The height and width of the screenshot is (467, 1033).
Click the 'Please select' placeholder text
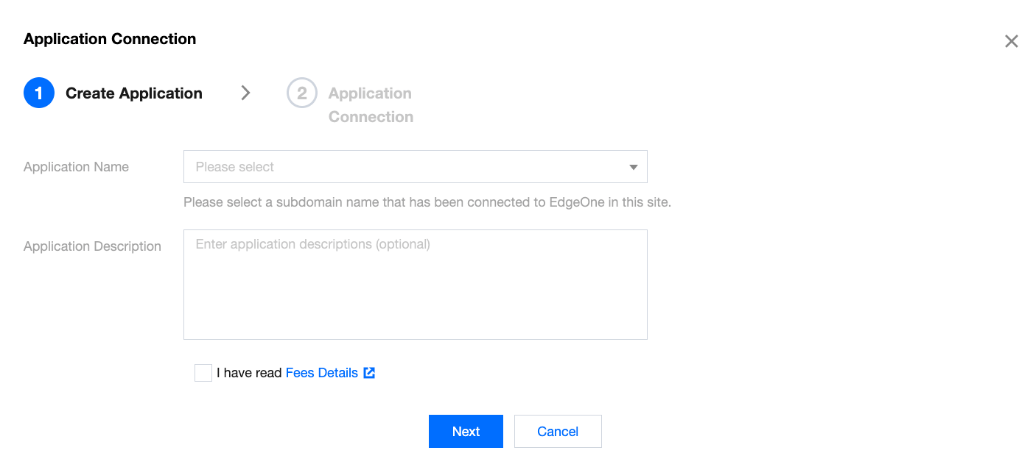tap(235, 167)
